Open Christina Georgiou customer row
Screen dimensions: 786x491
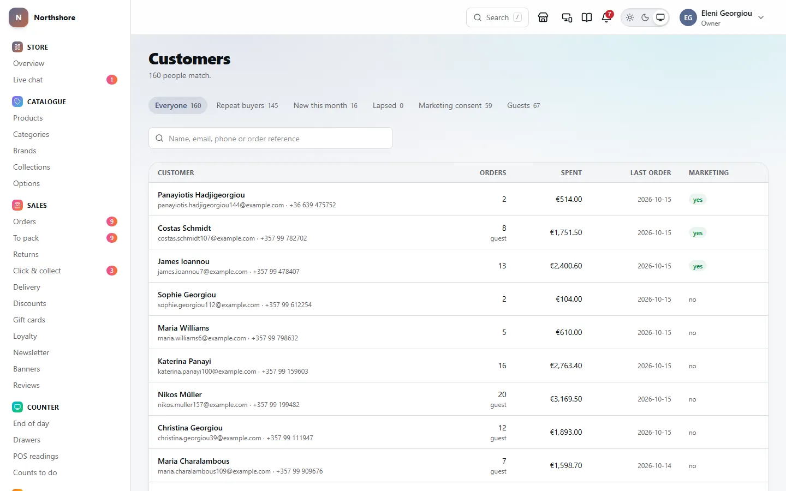coord(458,432)
